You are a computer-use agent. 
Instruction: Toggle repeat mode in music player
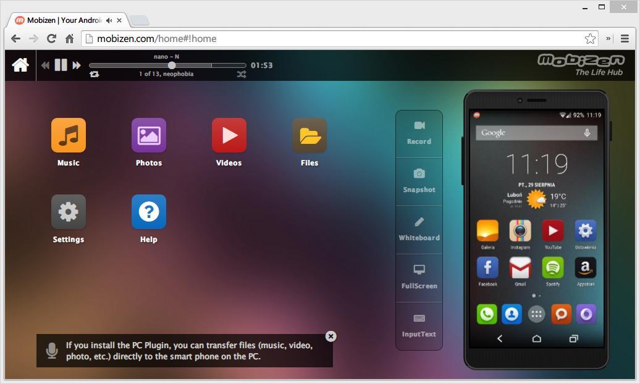95,74
